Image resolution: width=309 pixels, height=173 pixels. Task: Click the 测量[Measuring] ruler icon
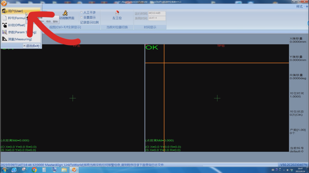tap(5, 39)
